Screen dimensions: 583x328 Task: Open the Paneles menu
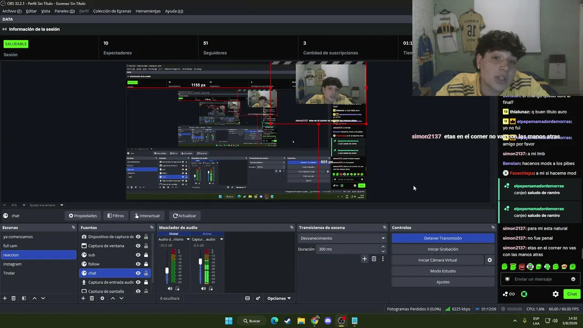pos(65,11)
